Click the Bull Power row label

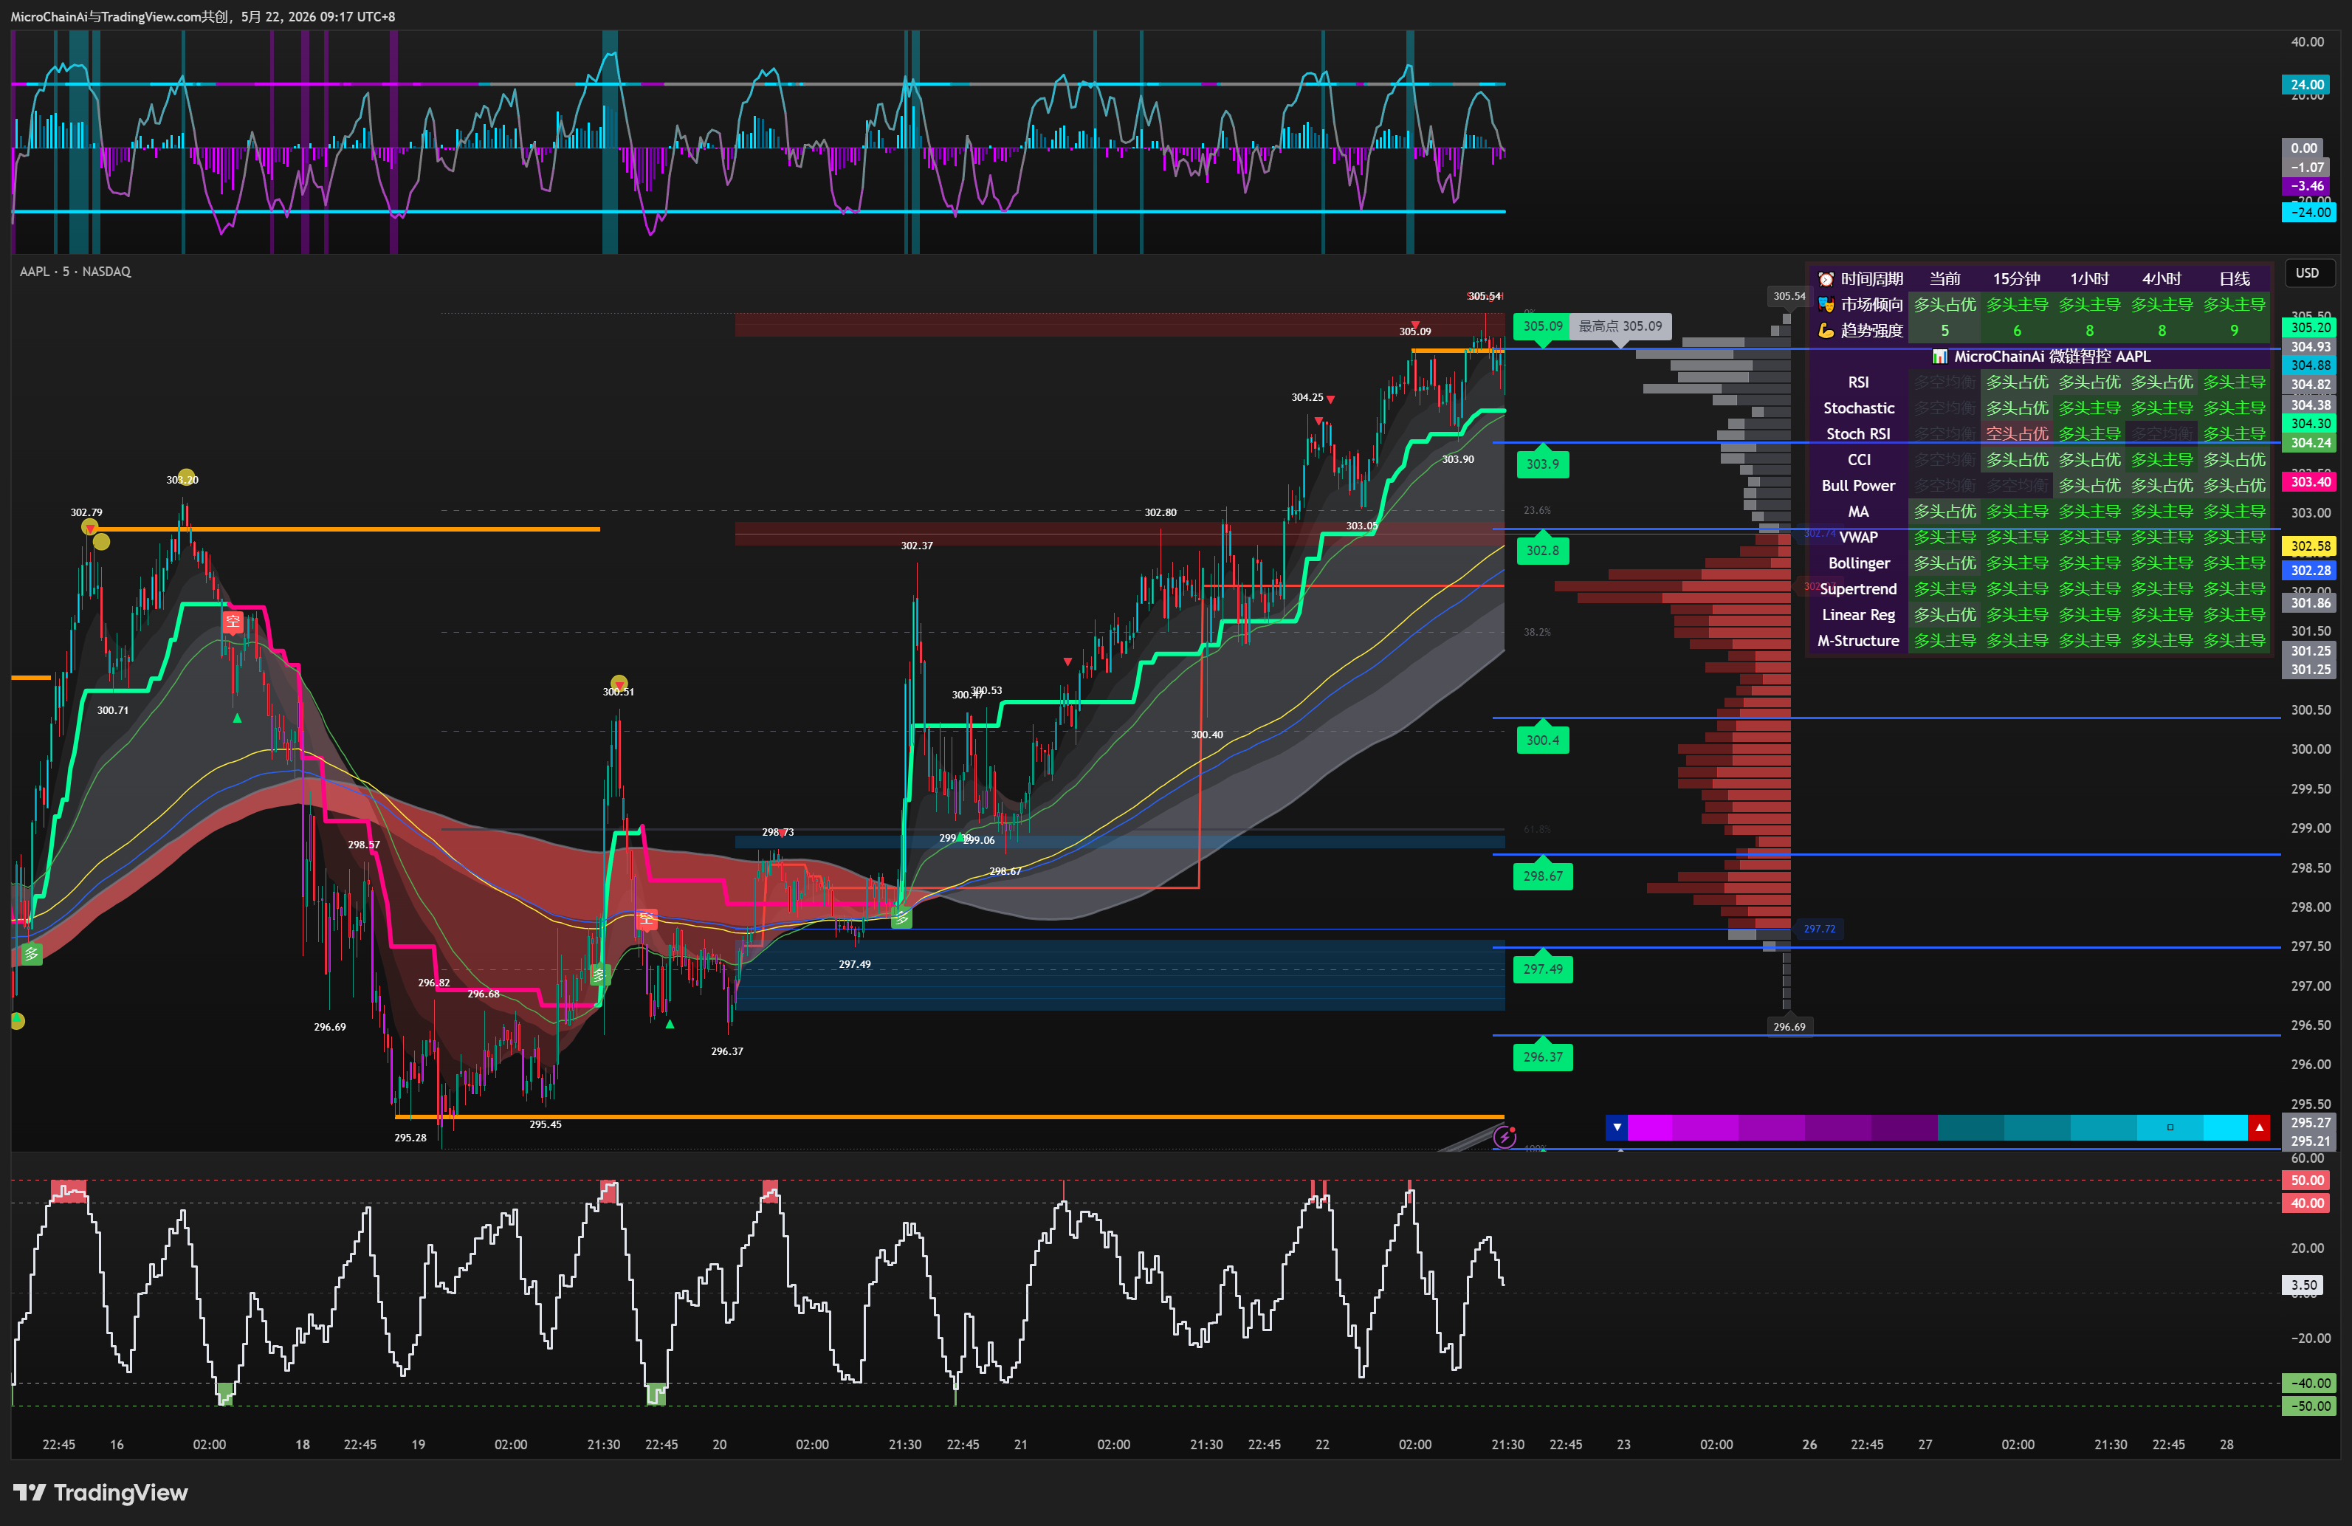click(1858, 485)
